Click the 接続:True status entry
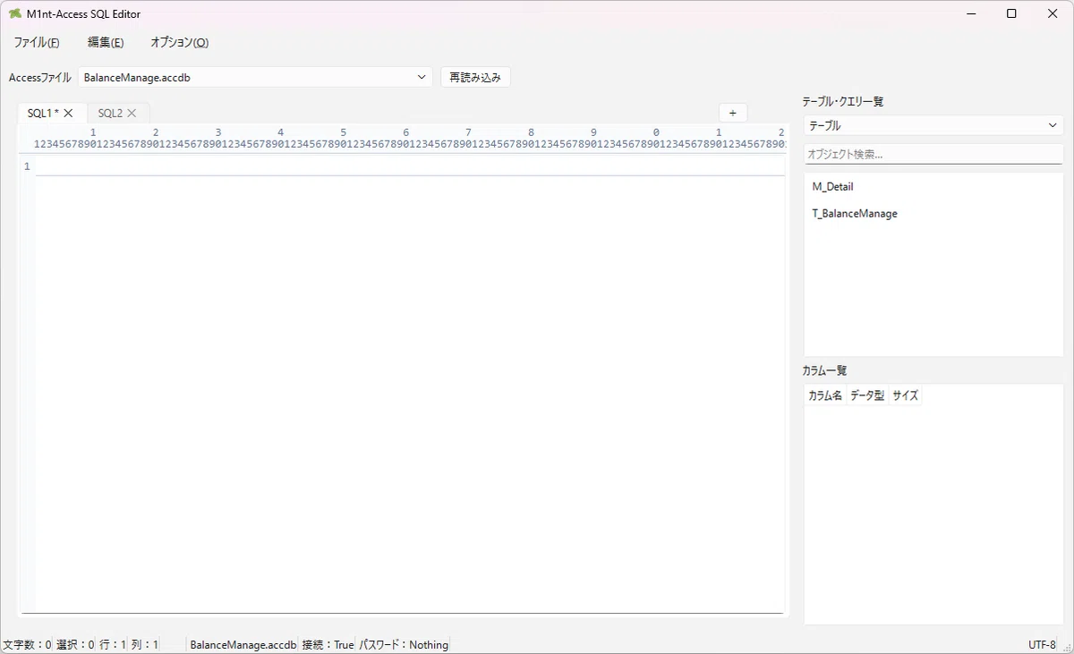The height and width of the screenshot is (654, 1074). coord(328,644)
